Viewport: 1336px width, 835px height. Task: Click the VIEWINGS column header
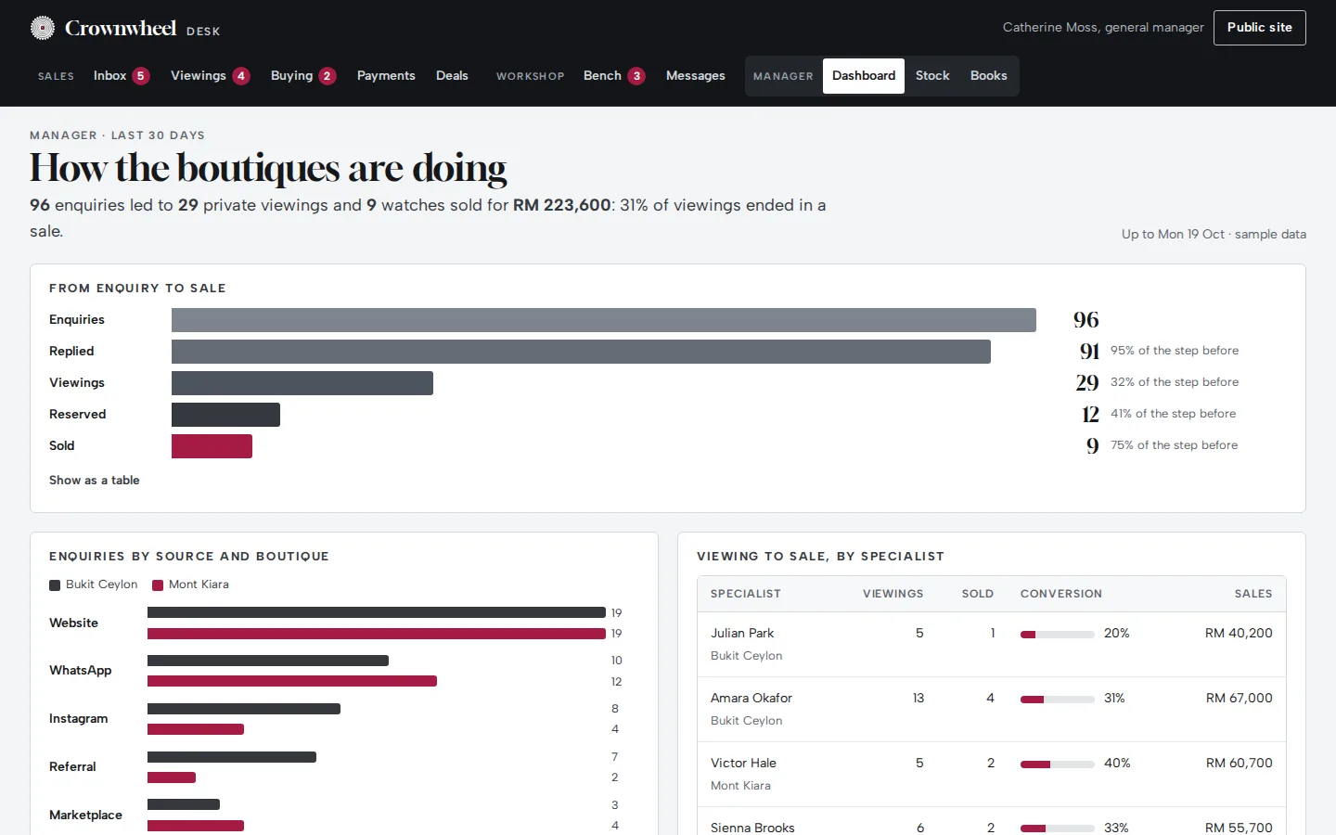893,594
